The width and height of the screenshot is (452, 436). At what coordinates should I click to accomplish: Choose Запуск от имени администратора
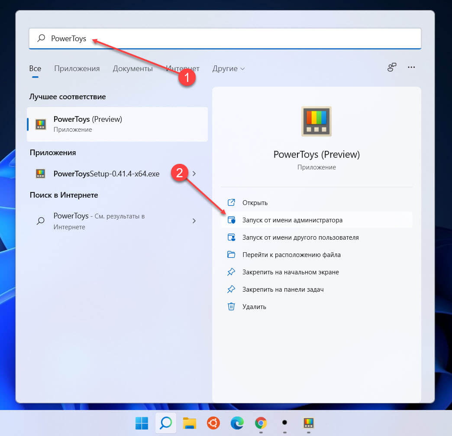pyautogui.click(x=316, y=220)
